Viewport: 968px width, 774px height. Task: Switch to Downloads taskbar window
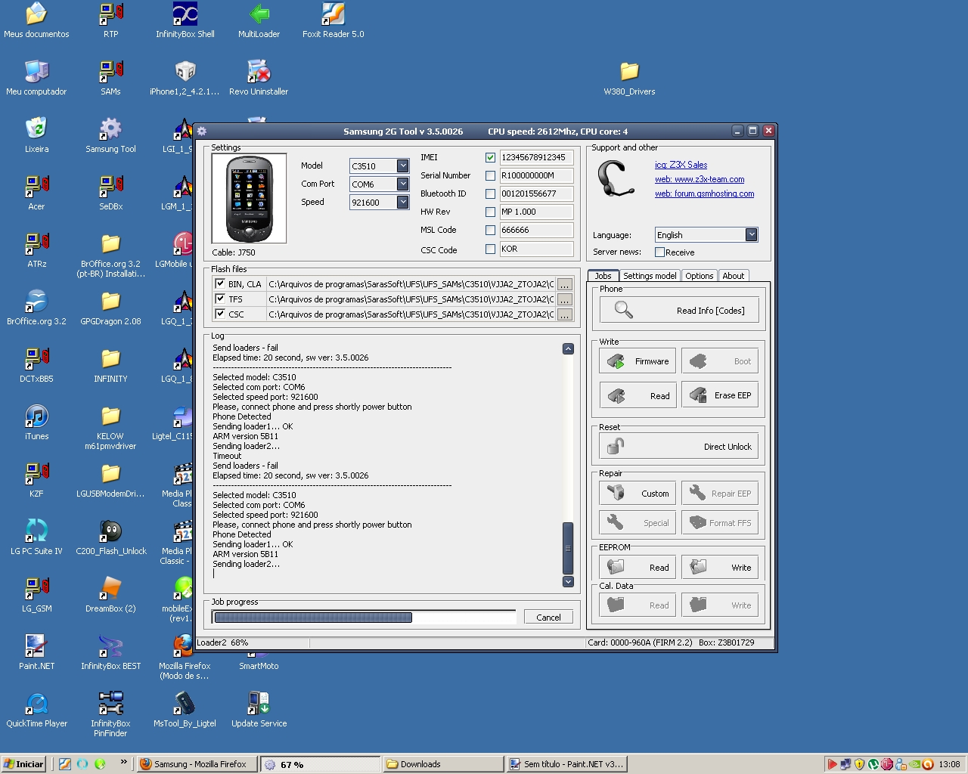442,764
